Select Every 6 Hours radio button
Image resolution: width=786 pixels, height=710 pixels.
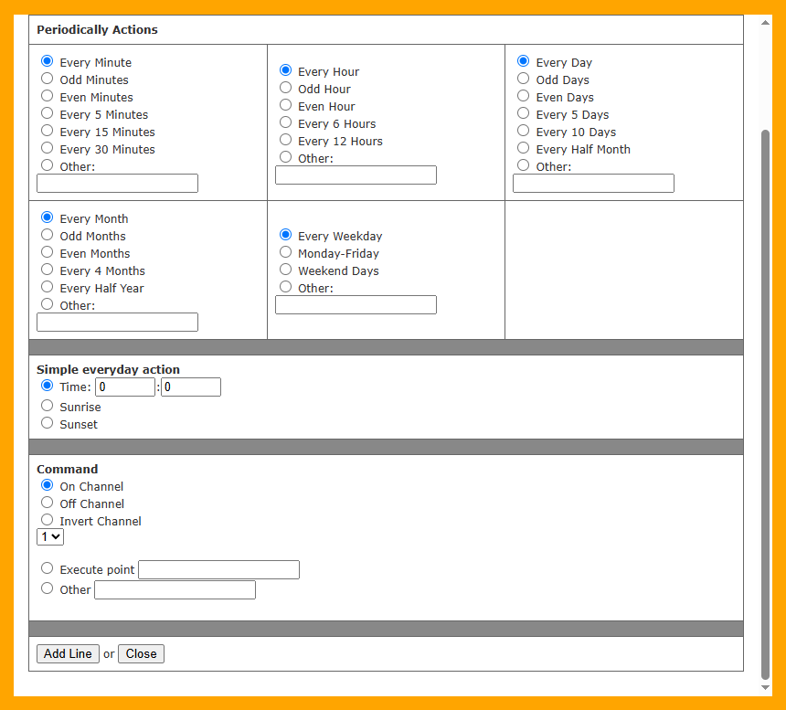click(286, 123)
